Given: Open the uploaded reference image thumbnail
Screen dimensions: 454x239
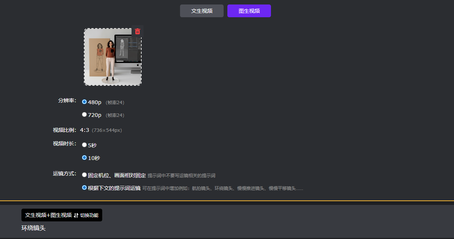Looking at the screenshot, I should coord(113,57).
